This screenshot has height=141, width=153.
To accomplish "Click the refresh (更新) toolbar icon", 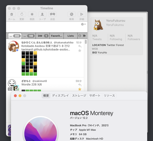I will tap(22, 14).
